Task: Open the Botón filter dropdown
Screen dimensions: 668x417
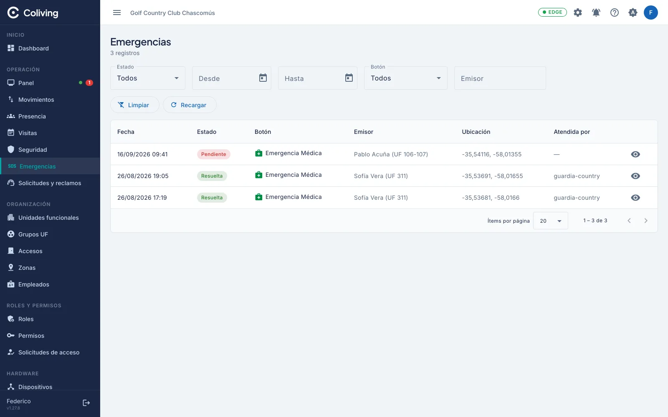Action: point(406,78)
